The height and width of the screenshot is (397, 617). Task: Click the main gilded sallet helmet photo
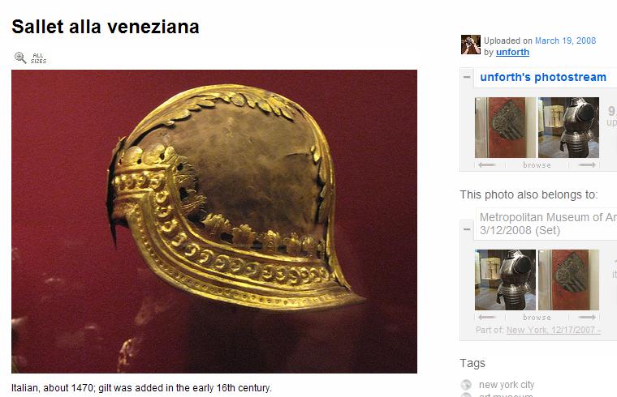point(214,221)
